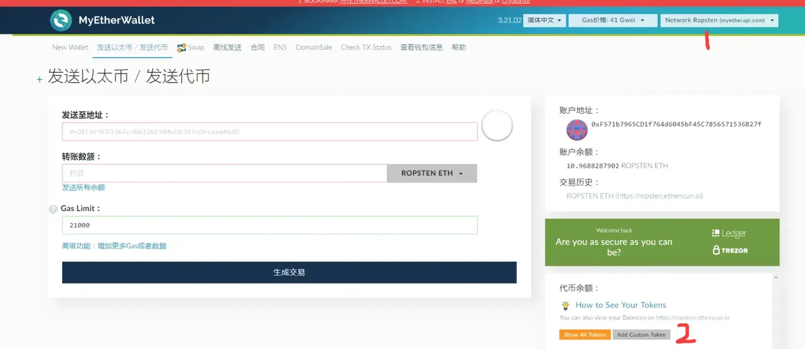
Task: Open the 离线发送 tab
Action: click(227, 47)
